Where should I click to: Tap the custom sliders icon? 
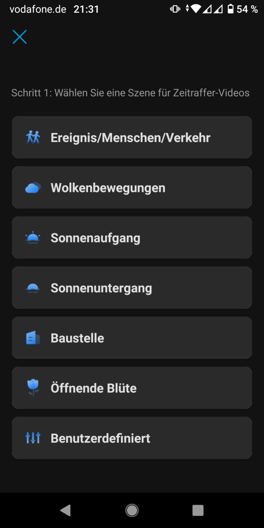[33, 438]
